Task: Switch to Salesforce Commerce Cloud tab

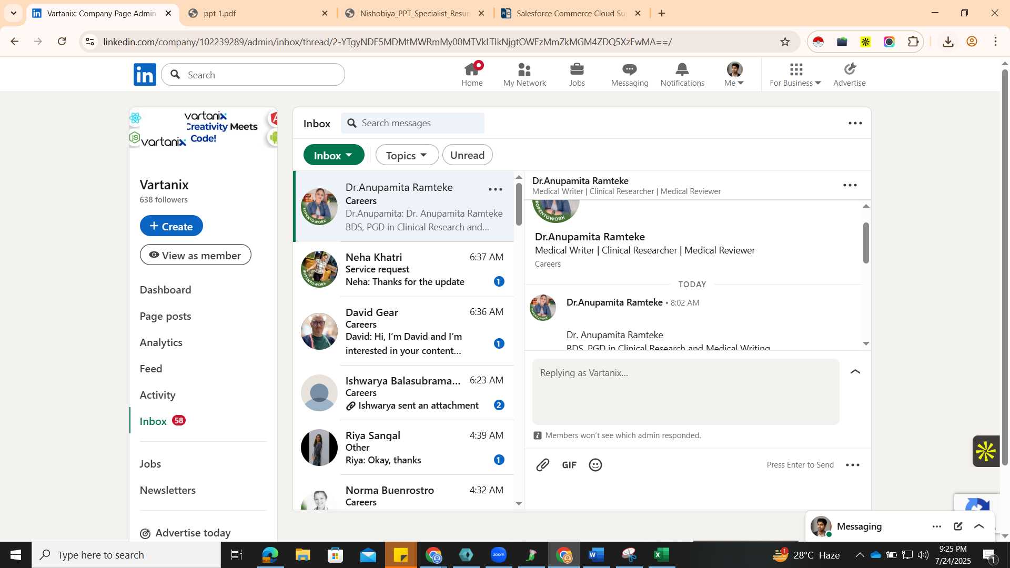Action: [571, 13]
